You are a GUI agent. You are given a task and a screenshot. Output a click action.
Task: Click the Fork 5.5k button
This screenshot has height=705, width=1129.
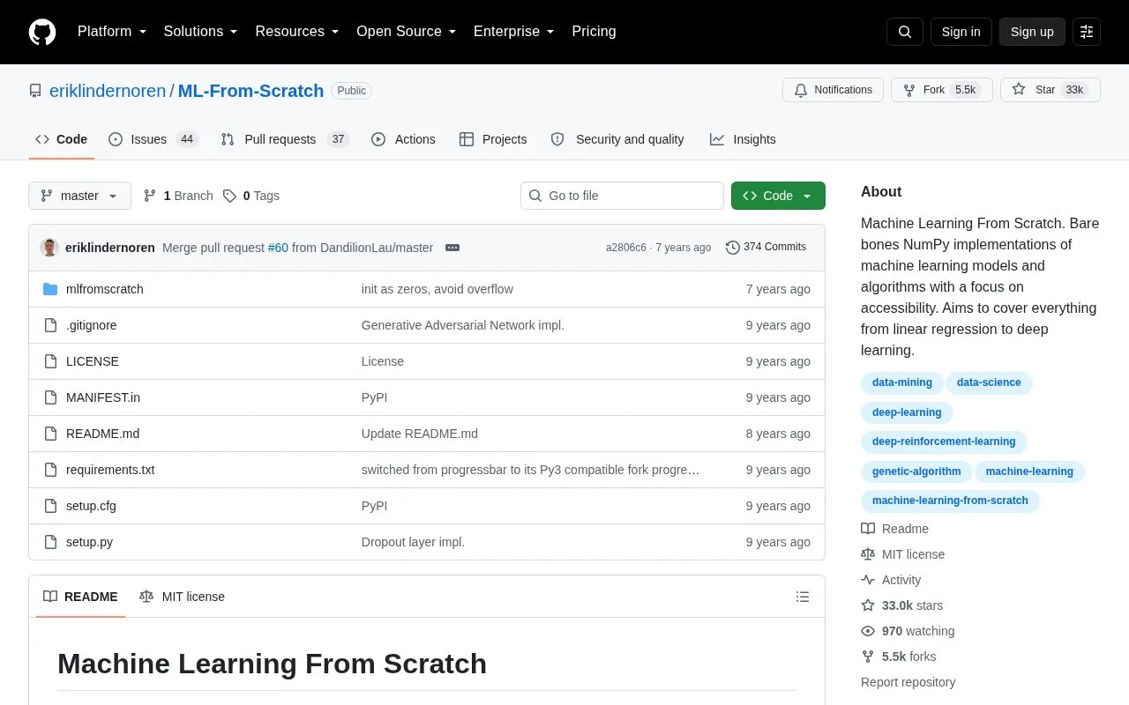941,90
